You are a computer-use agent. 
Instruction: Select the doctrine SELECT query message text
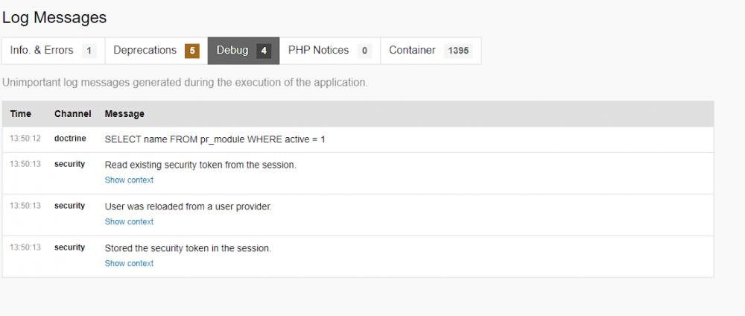point(215,139)
